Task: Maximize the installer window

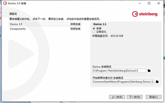Action: [149, 3]
